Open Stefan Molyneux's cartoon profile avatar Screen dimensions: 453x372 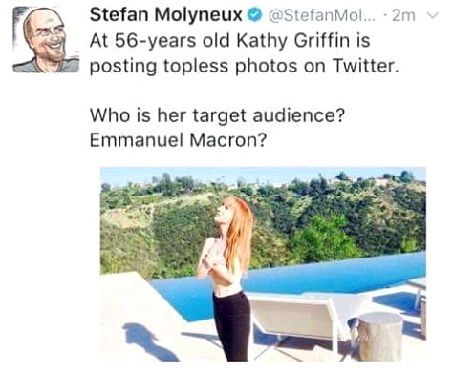point(46,40)
